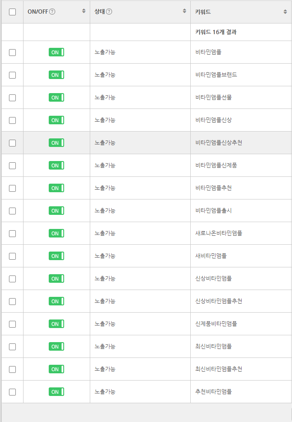
Task: Select checkbox for 비타민앰플 row
Action: 12,53
